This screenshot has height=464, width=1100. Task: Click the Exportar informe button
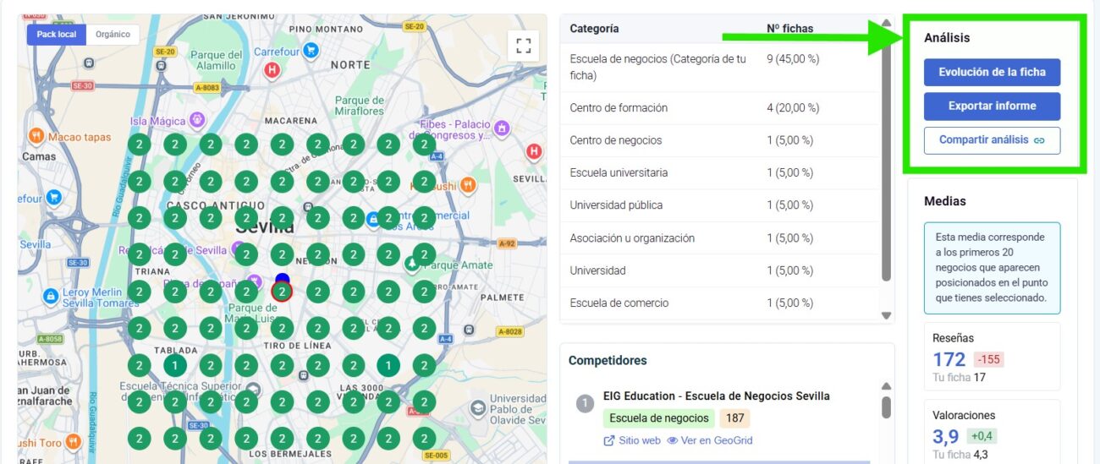coord(992,106)
